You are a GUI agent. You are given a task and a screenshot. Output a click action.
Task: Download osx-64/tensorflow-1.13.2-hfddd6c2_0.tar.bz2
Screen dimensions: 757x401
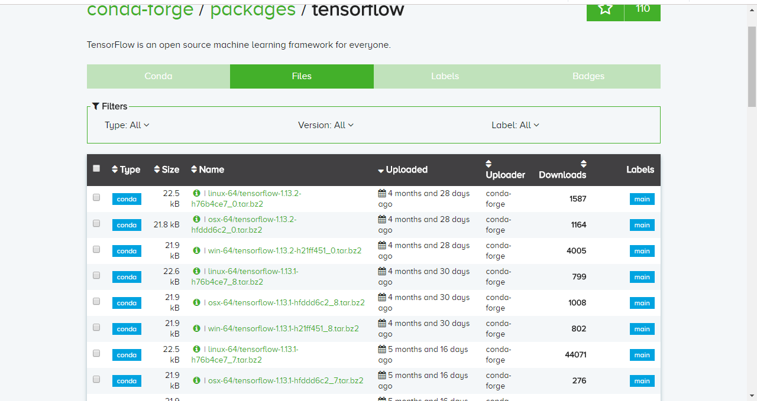tap(244, 224)
